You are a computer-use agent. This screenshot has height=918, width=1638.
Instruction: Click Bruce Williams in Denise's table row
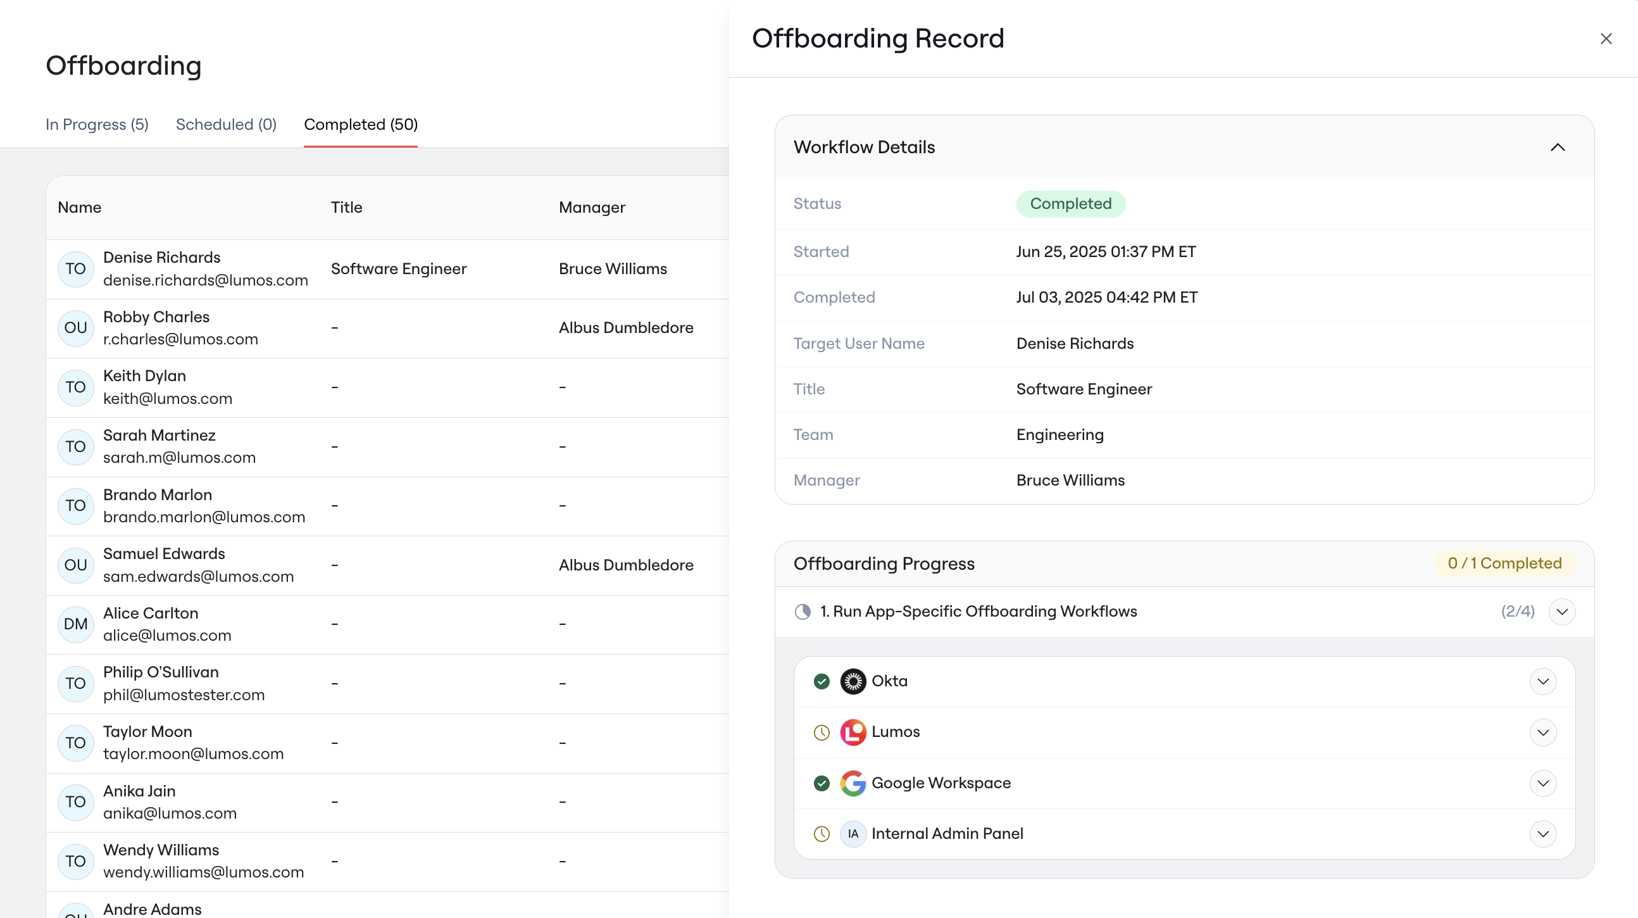(x=613, y=269)
